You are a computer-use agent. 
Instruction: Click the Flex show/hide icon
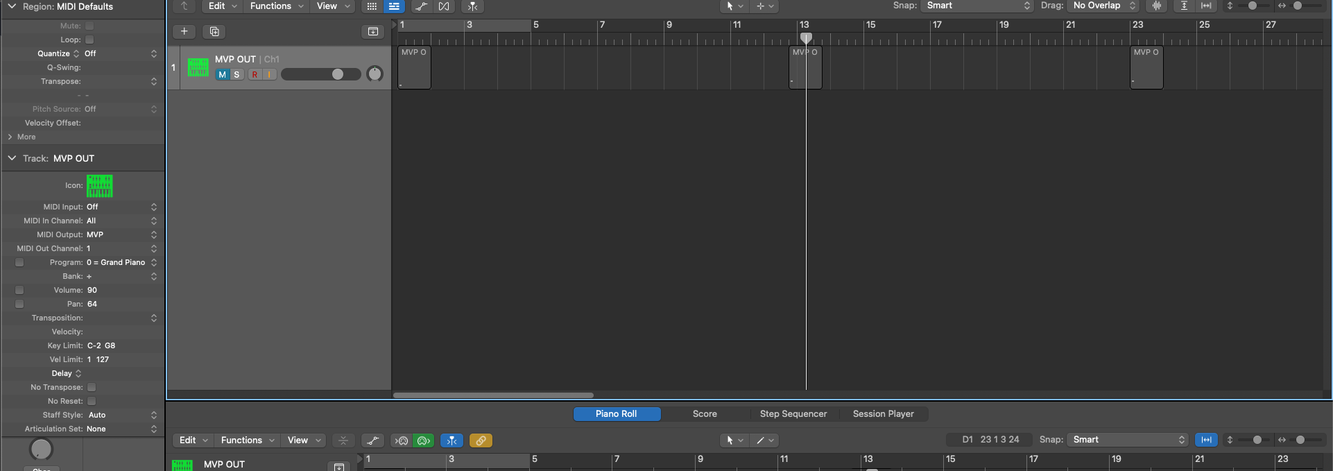tap(444, 6)
